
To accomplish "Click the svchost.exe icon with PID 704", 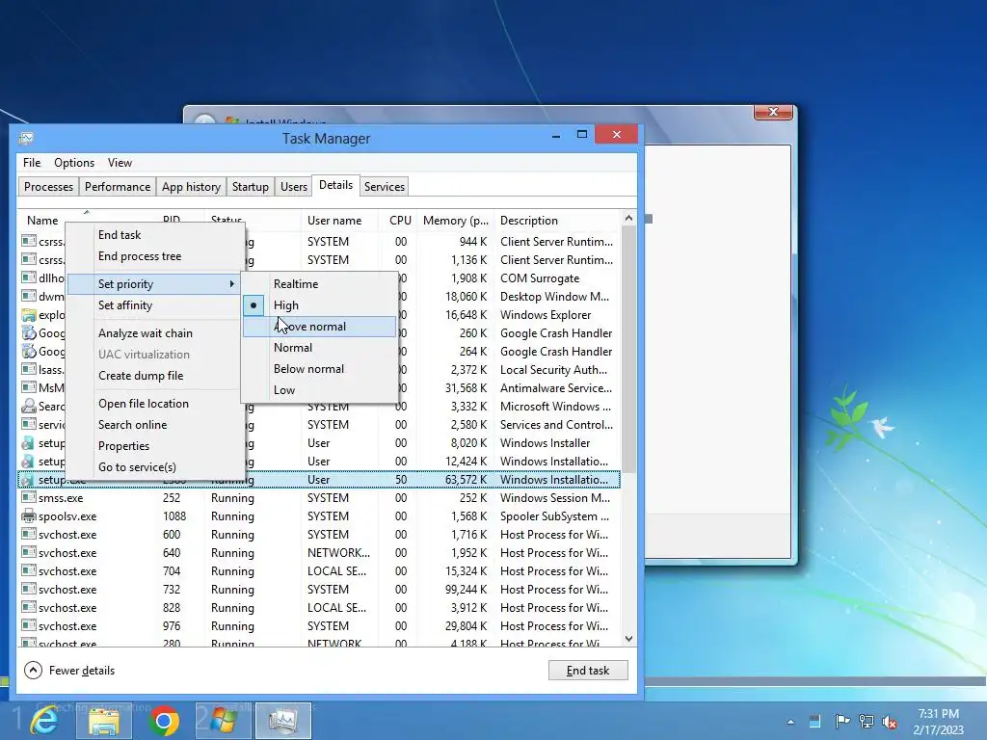I will (28, 570).
